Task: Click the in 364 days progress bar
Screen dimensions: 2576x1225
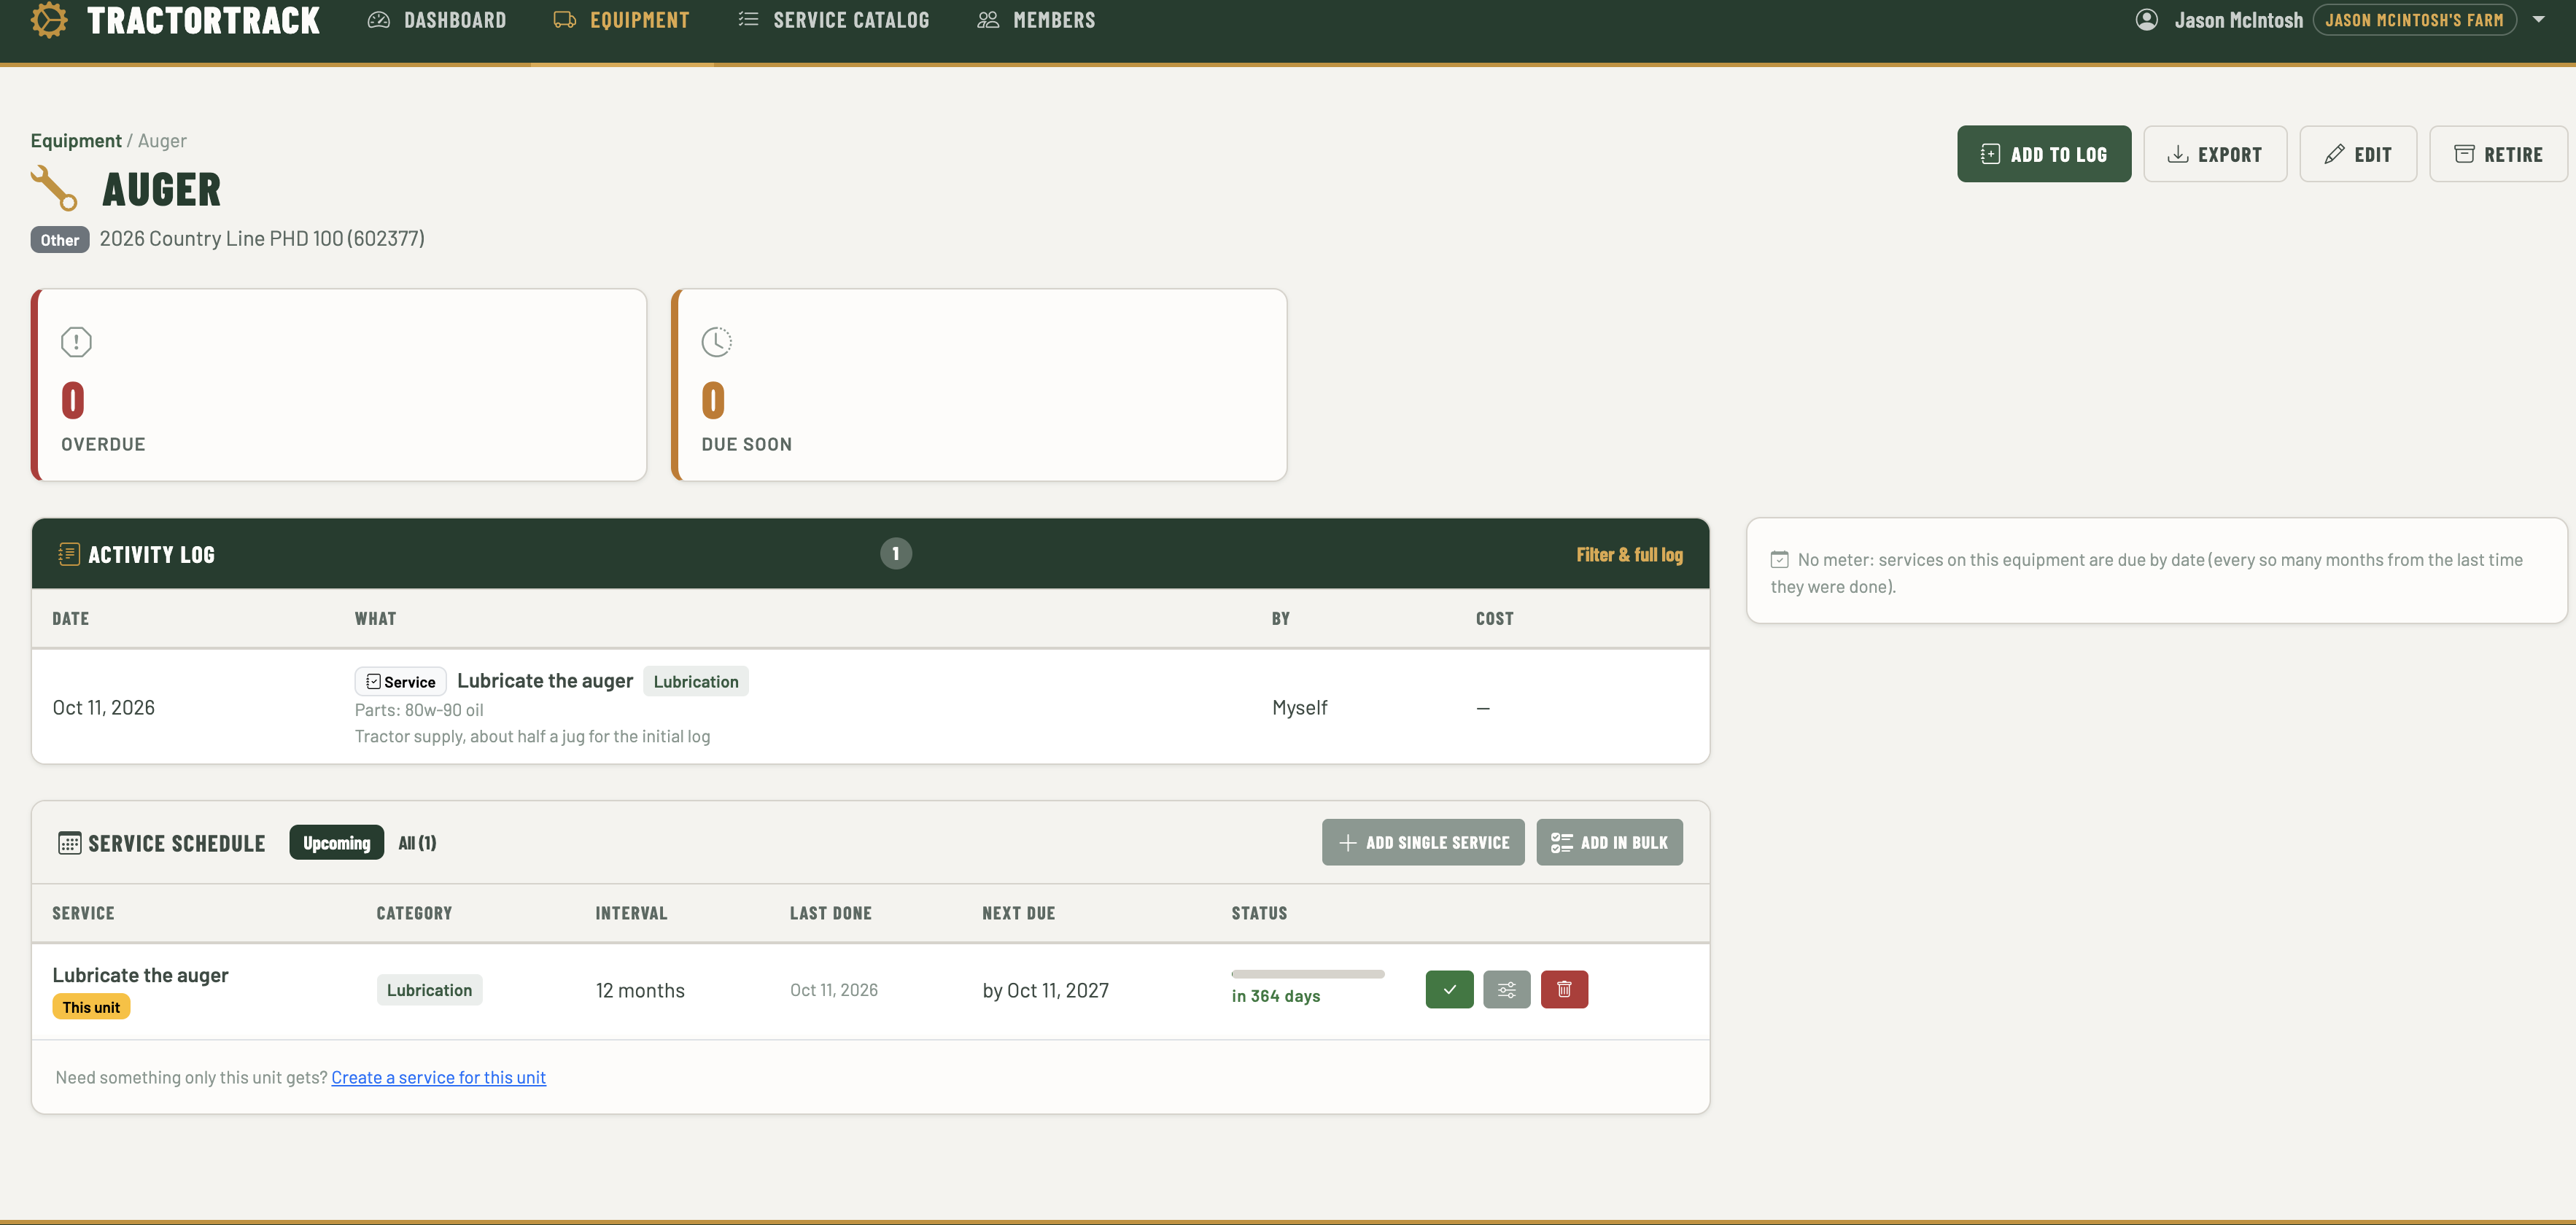Action: coord(1308,974)
